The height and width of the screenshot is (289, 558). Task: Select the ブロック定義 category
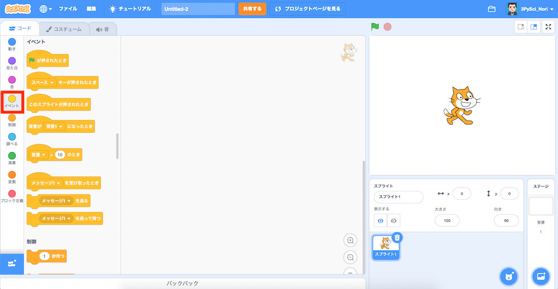[x=12, y=196]
